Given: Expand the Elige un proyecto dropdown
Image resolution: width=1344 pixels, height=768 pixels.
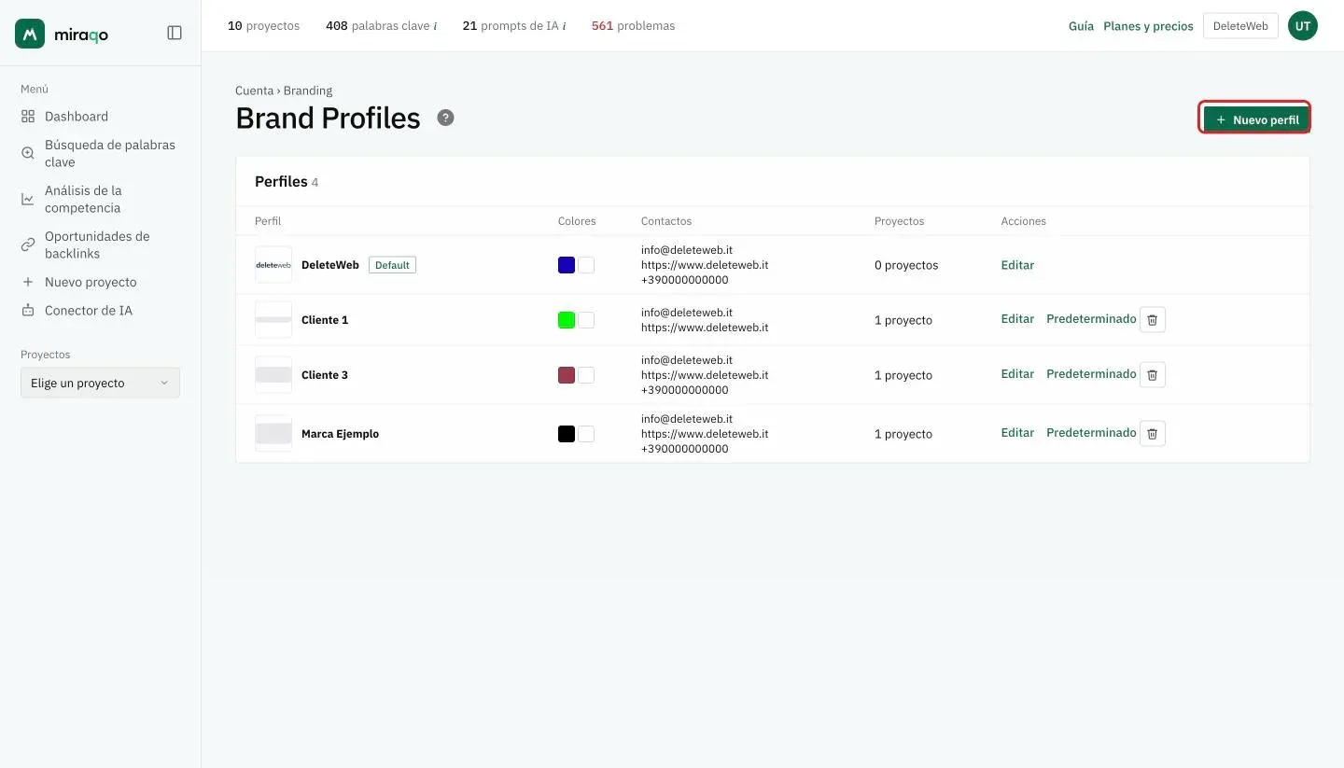Looking at the screenshot, I should coord(100,383).
